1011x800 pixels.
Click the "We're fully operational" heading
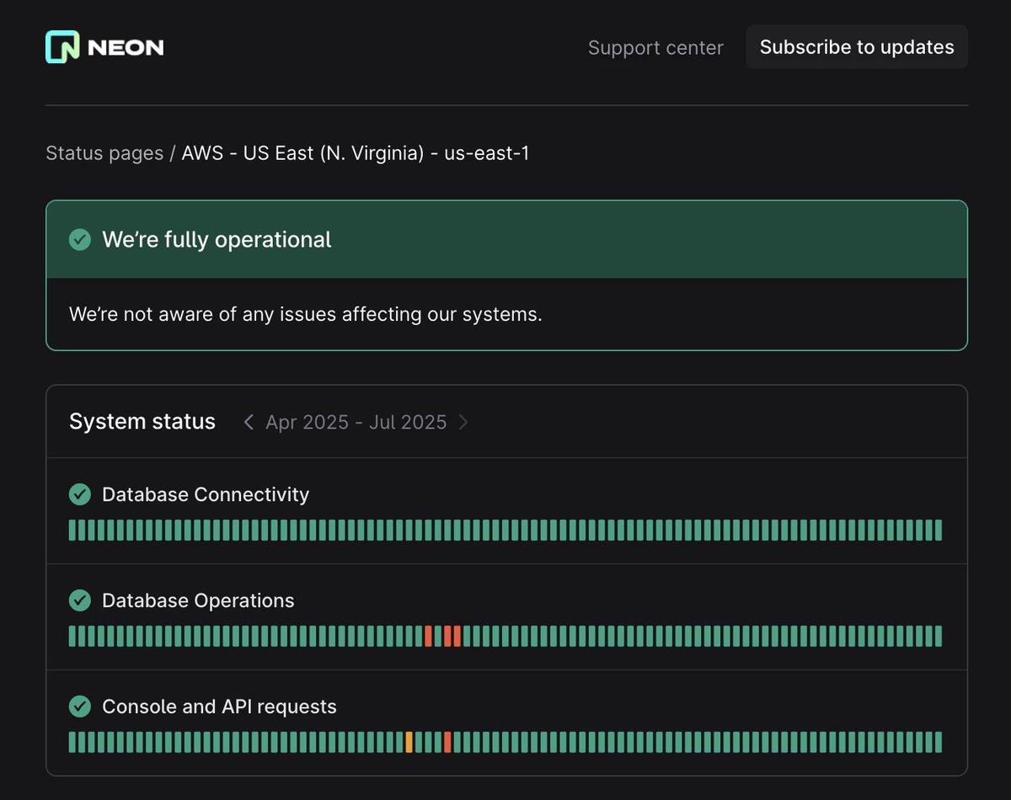pos(217,240)
